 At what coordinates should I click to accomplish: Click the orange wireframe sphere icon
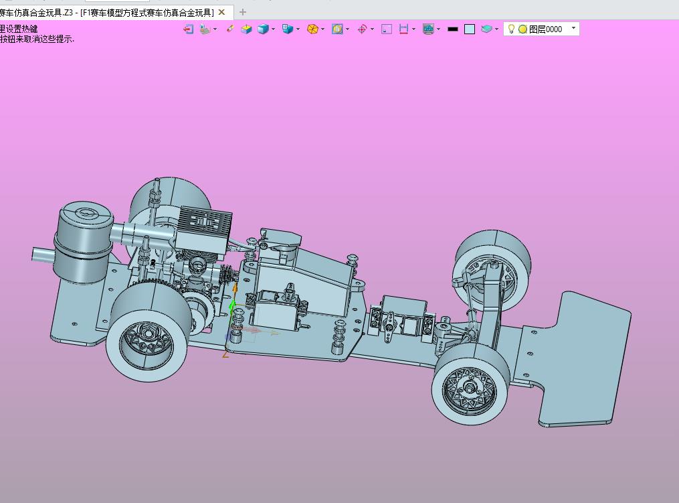(x=312, y=29)
